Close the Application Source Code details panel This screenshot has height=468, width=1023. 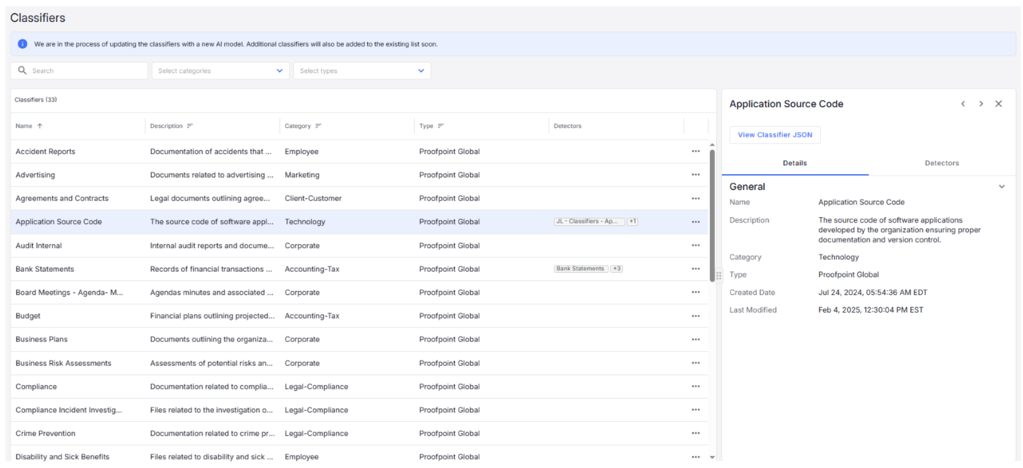click(x=998, y=104)
